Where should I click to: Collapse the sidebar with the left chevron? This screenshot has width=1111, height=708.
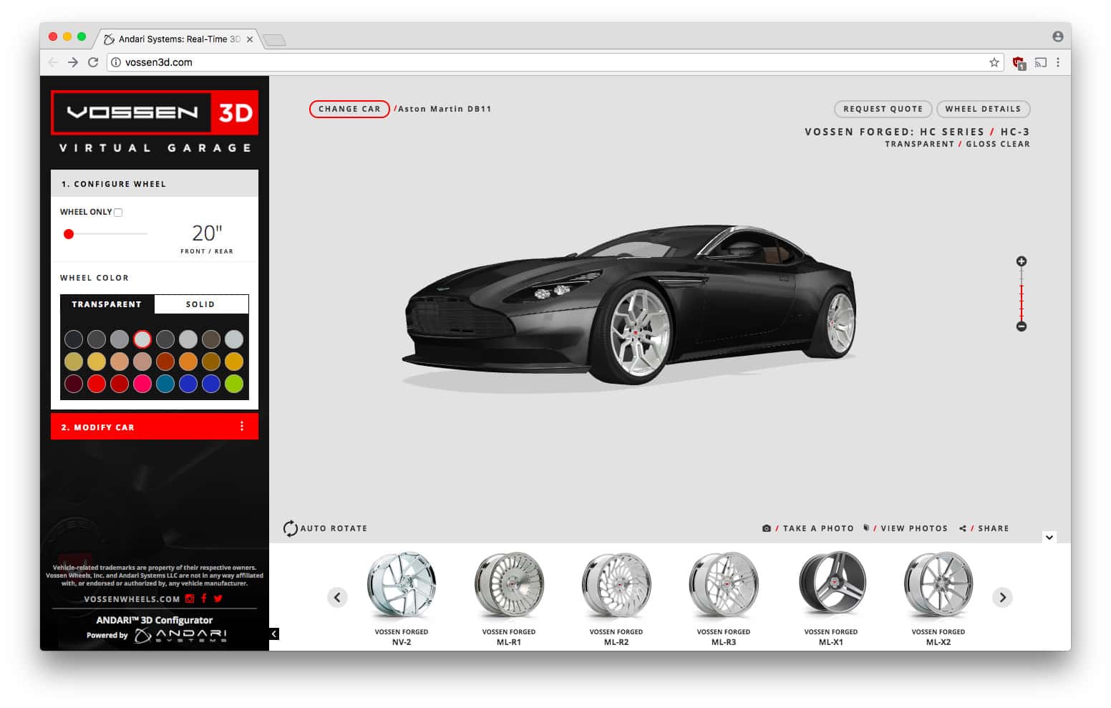tap(273, 634)
